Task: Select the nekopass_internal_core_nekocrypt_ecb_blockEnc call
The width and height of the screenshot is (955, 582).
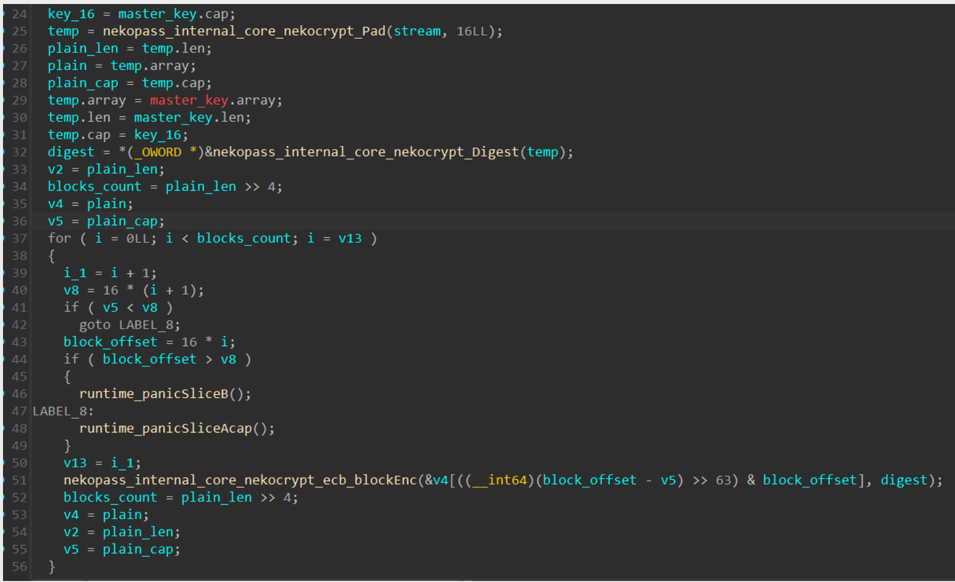Action: click(x=240, y=480)
